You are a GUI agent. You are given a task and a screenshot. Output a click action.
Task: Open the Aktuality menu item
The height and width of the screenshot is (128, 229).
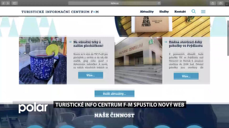click(147, 12)
